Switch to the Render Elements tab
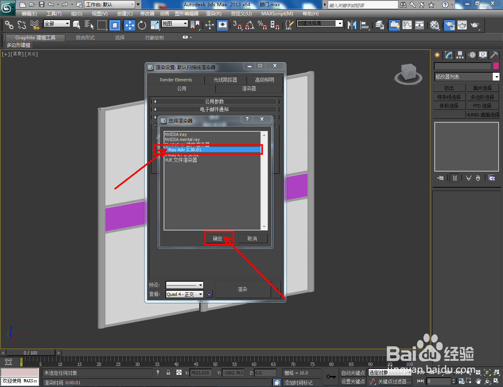This screenshot has width=503, height=387. point(176,80)
